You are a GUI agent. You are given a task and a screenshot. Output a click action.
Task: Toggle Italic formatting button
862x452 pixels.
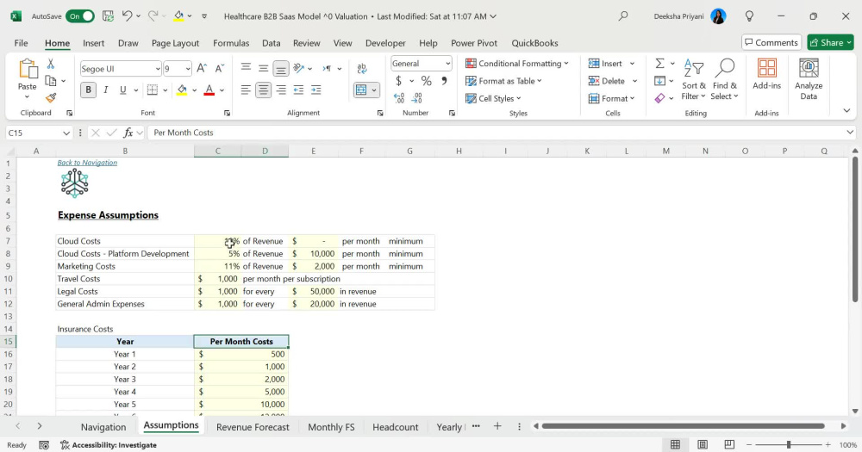click(x=105, y=90)
